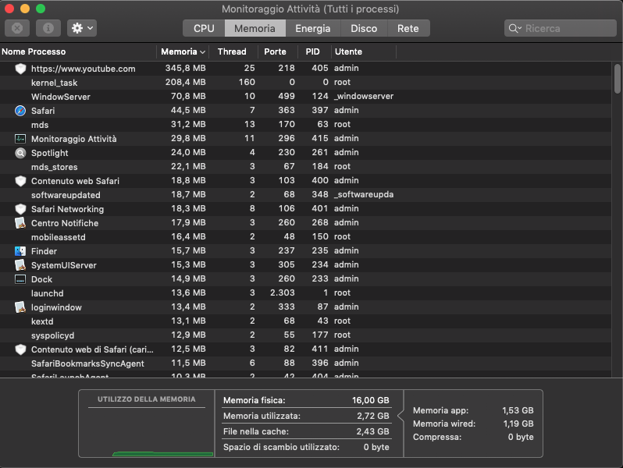Click Compressa 0 byte value
The width and height of the screenshot is (623, 468).
click(521, 437)
